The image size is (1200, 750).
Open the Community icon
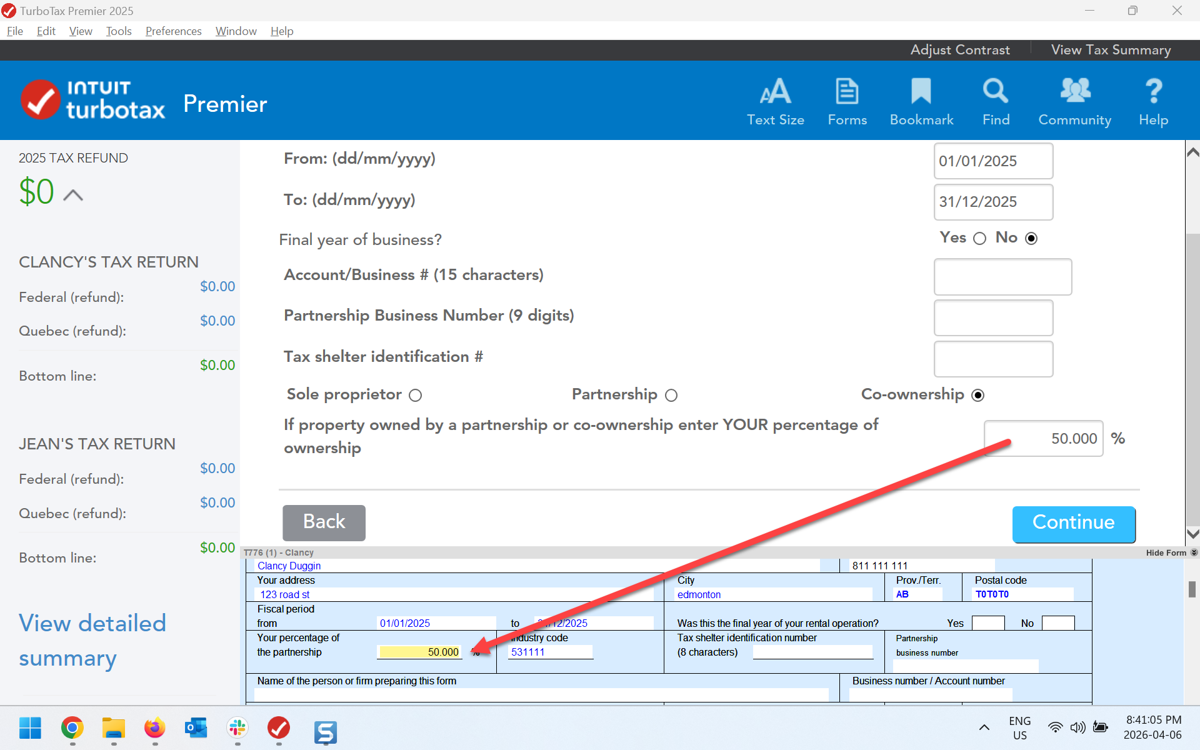click(1074, 102)
